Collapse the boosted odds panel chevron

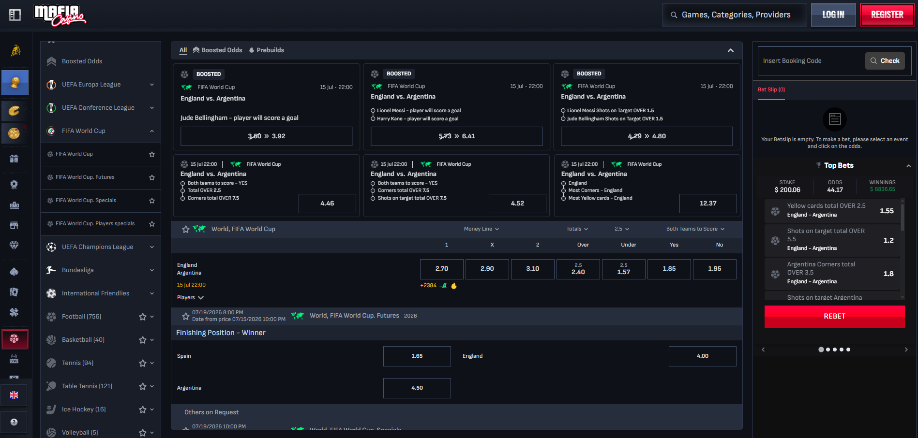pos(731,50)
